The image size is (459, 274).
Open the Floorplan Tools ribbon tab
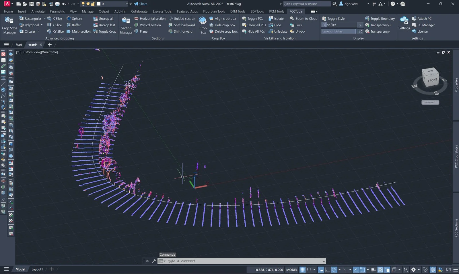214,11
